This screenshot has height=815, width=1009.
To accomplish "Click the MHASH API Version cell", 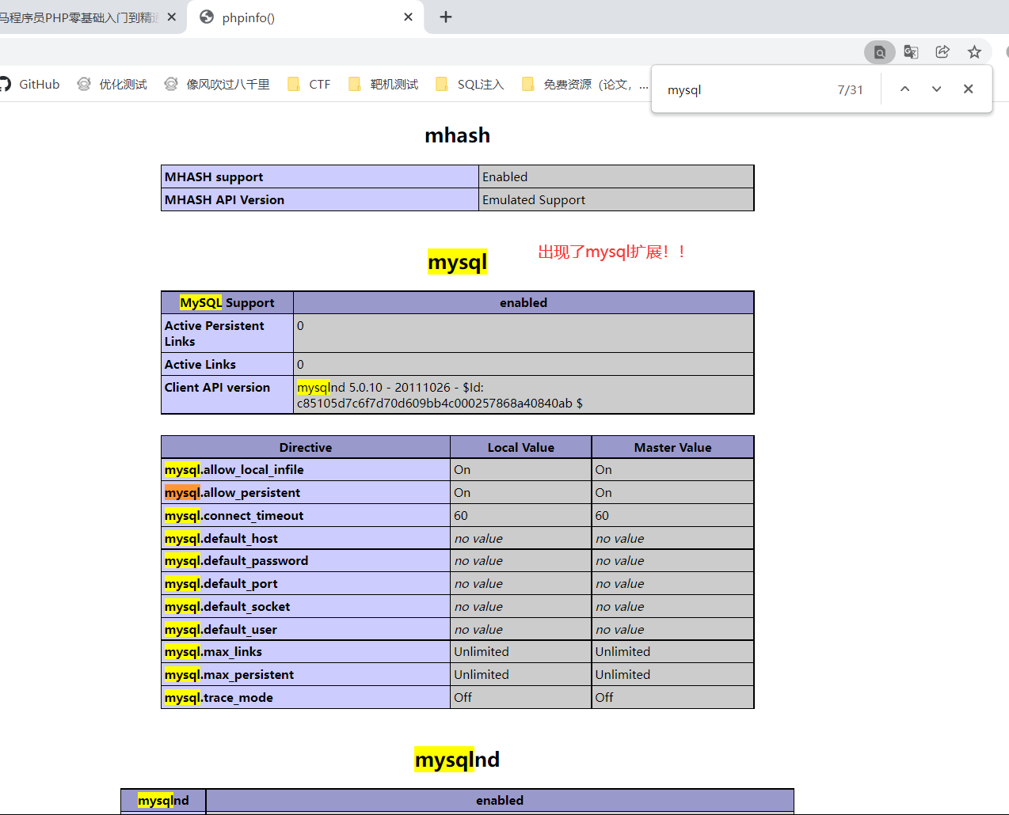I will click(x=320, y=199).
